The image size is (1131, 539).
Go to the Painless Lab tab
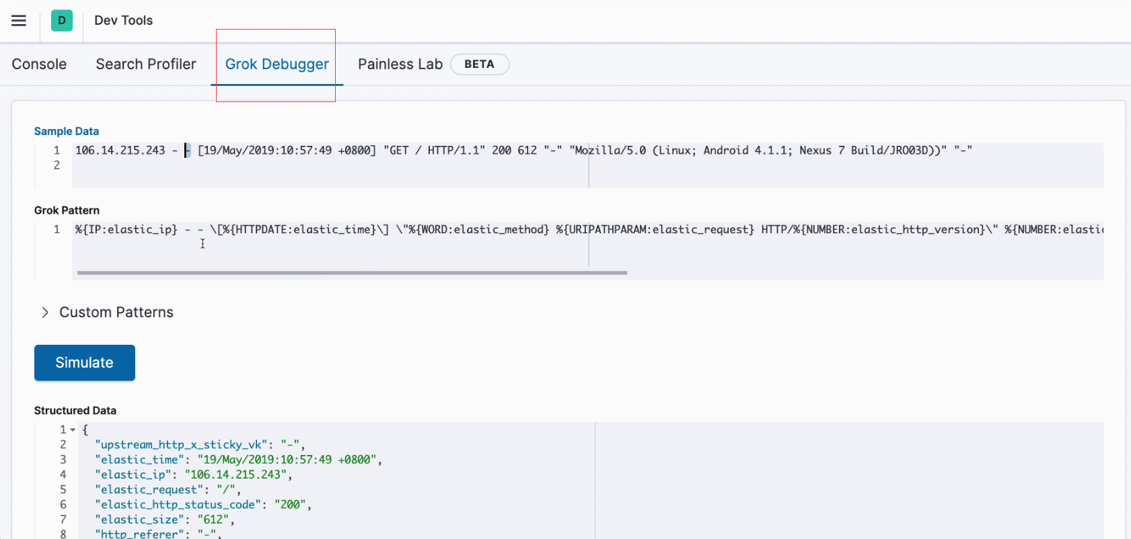point(400,65)
